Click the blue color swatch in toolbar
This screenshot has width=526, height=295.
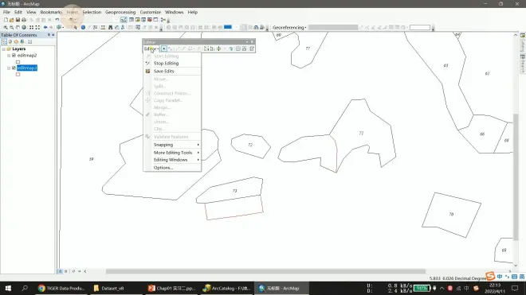pos(228,27)
